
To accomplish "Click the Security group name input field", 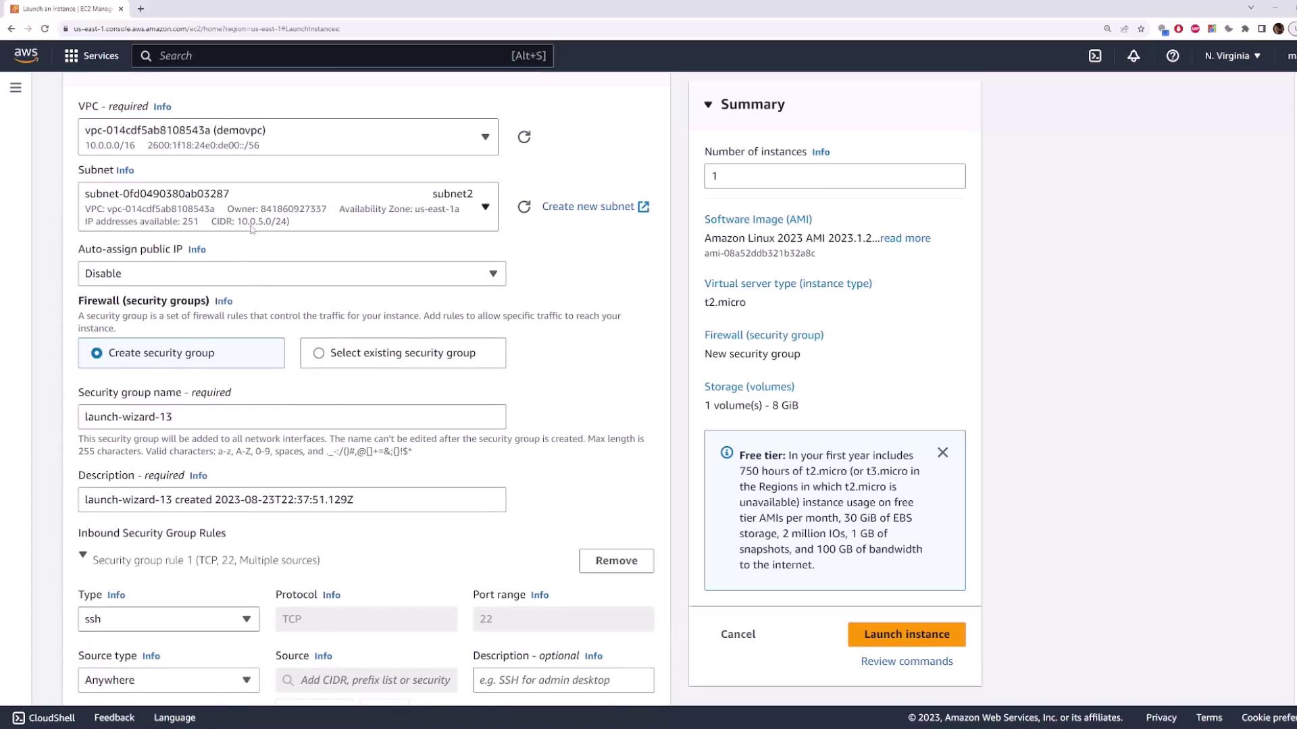I will click(291, 416).
